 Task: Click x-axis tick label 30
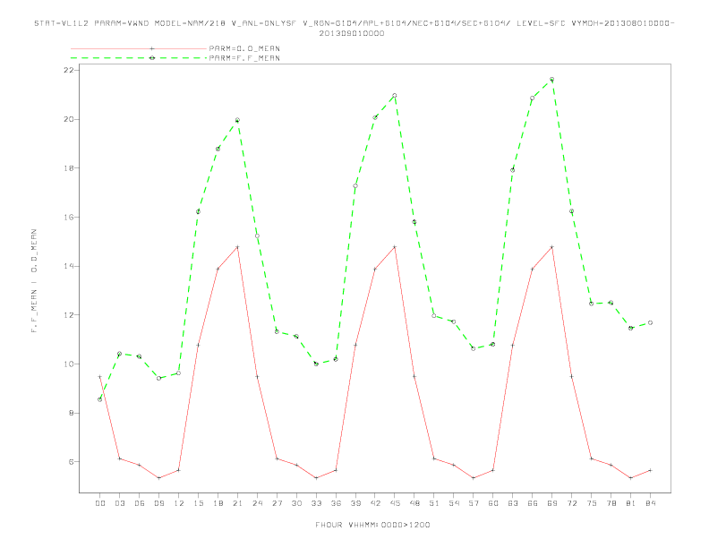(296, 503)
